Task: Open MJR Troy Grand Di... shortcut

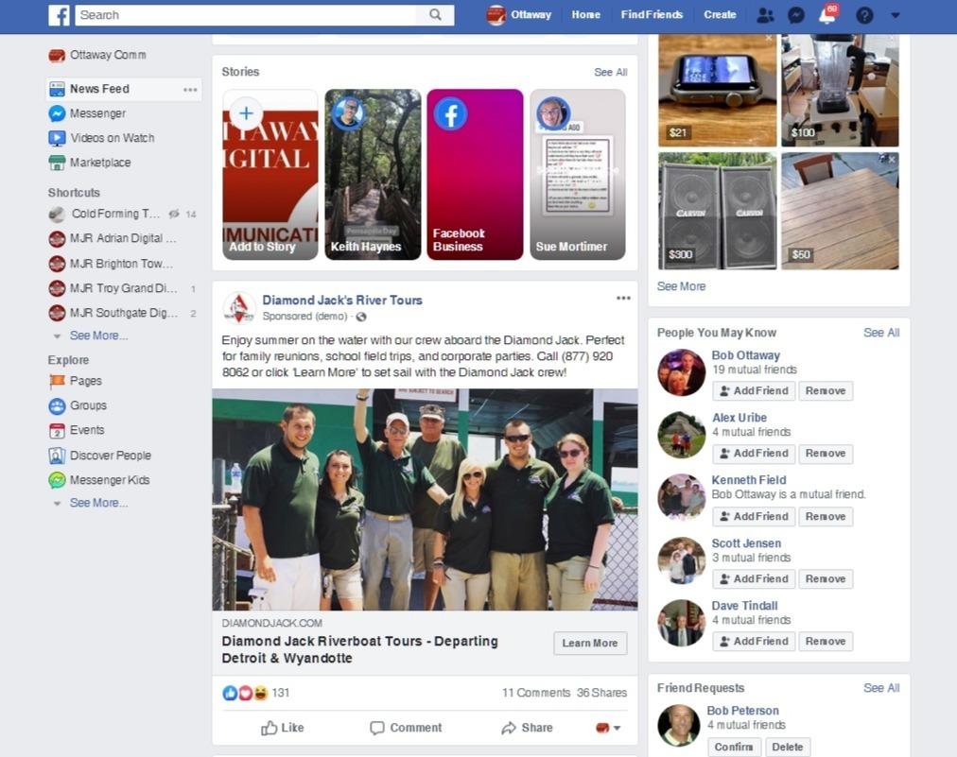Action: [x=122, y=288]
